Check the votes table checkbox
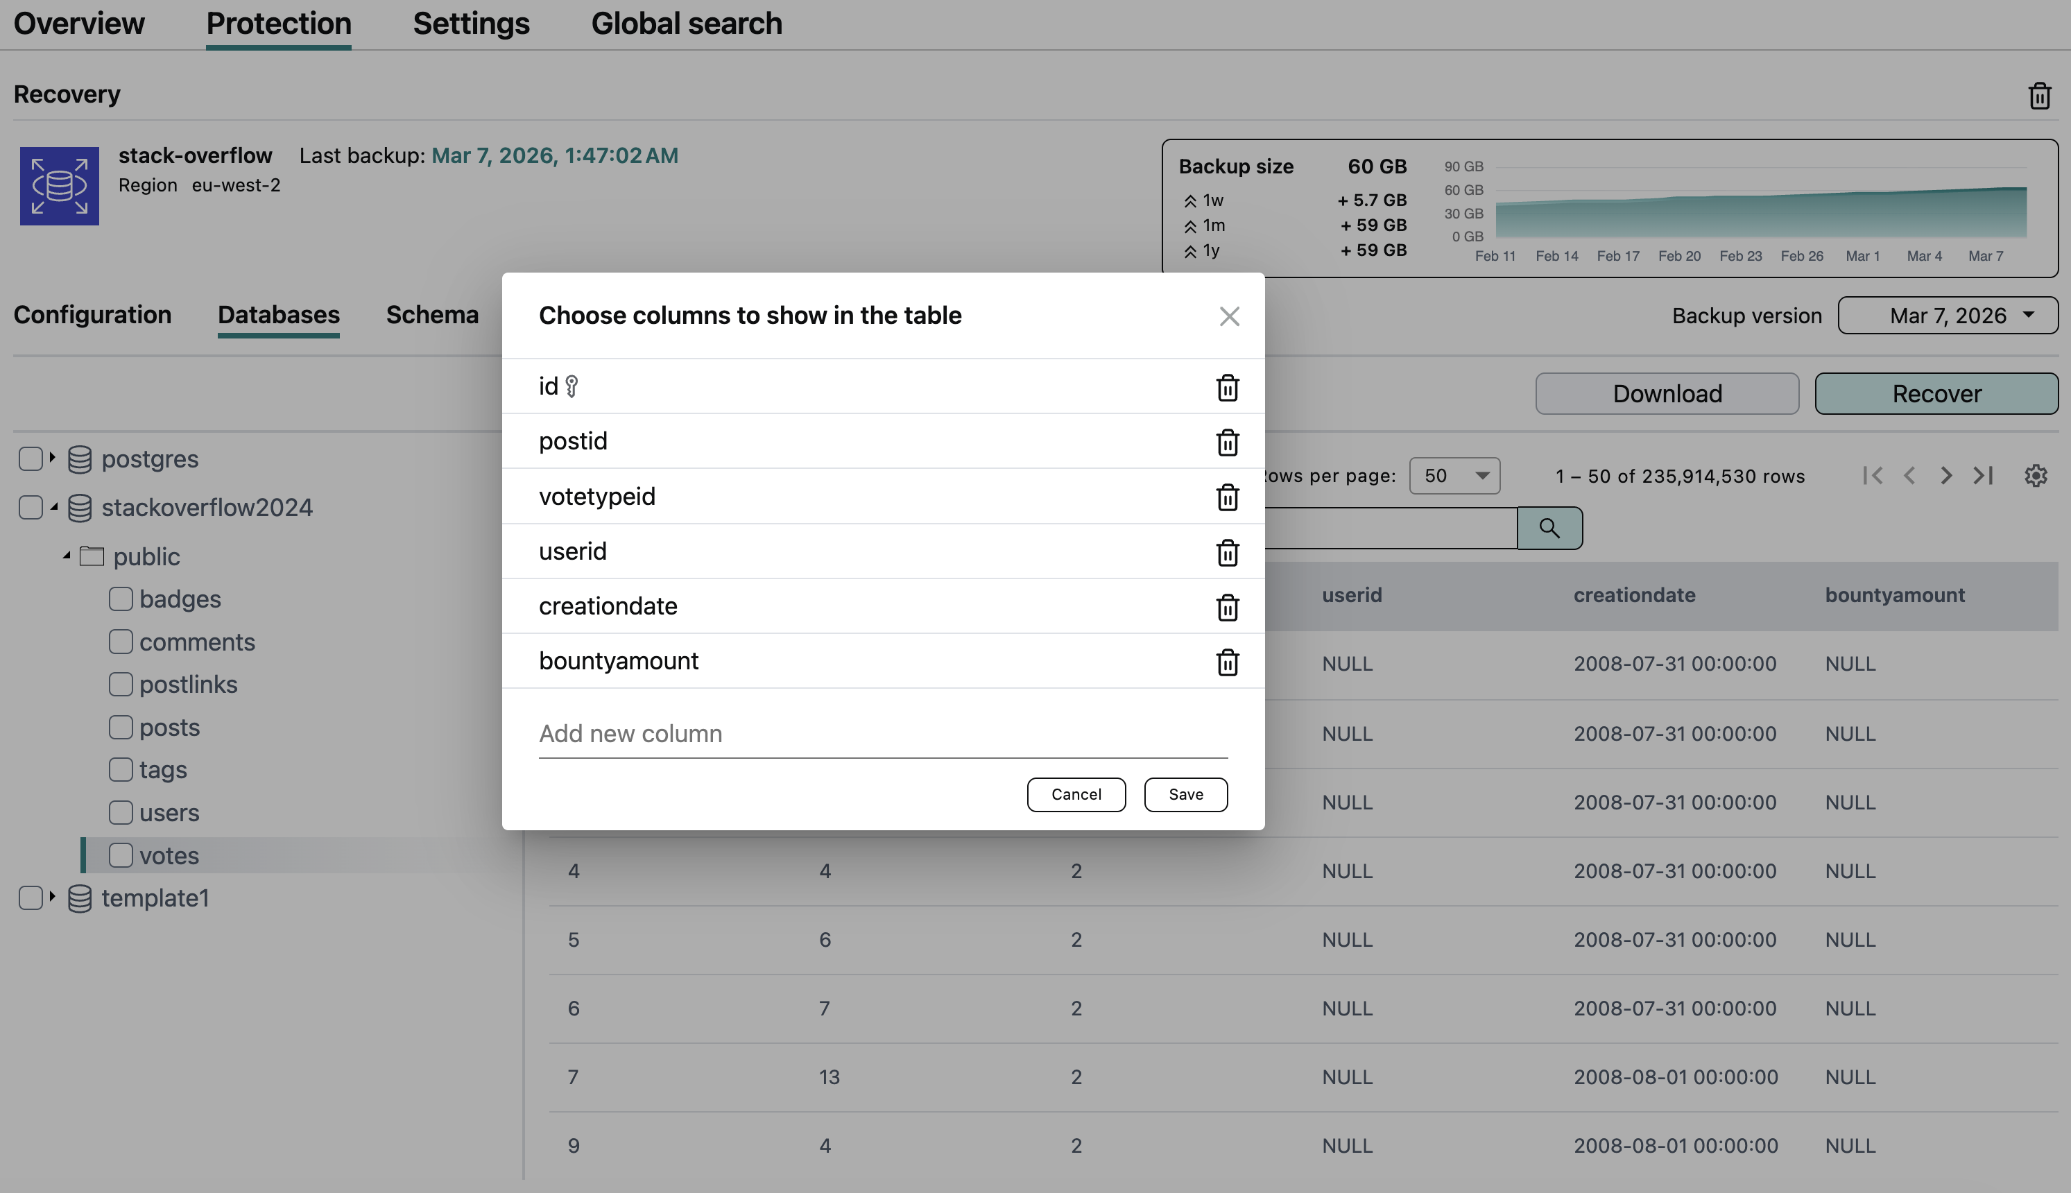2071x1193 pixels. click(x=121, y=855)
